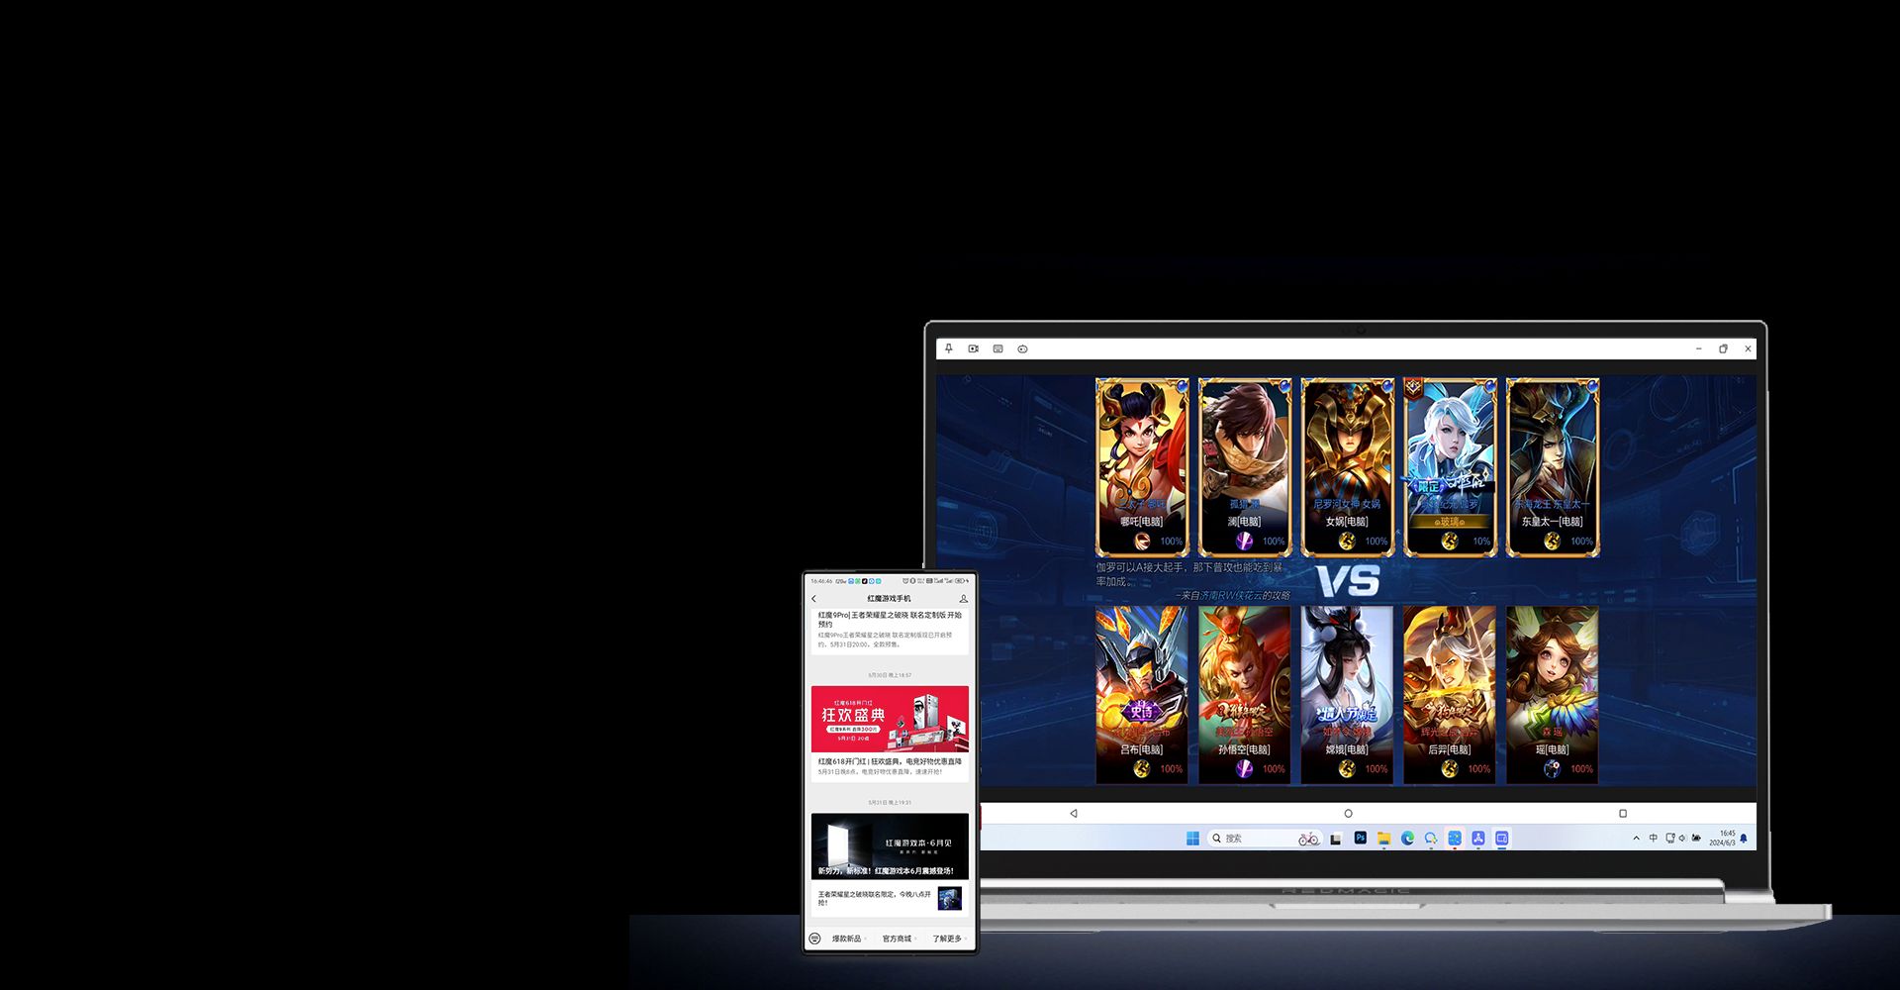The image size is (1900, 990).
Task: Pin the screen-cast window on top
Action: coord(948,348)
